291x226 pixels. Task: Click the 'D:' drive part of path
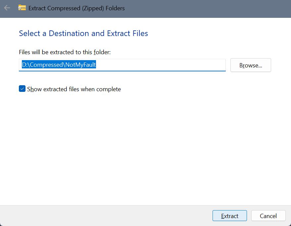point(25,65)
